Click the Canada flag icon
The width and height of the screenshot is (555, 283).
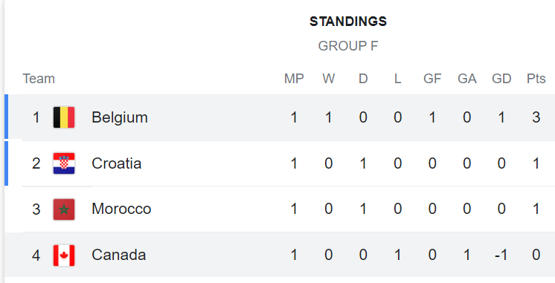click(64, 255)
